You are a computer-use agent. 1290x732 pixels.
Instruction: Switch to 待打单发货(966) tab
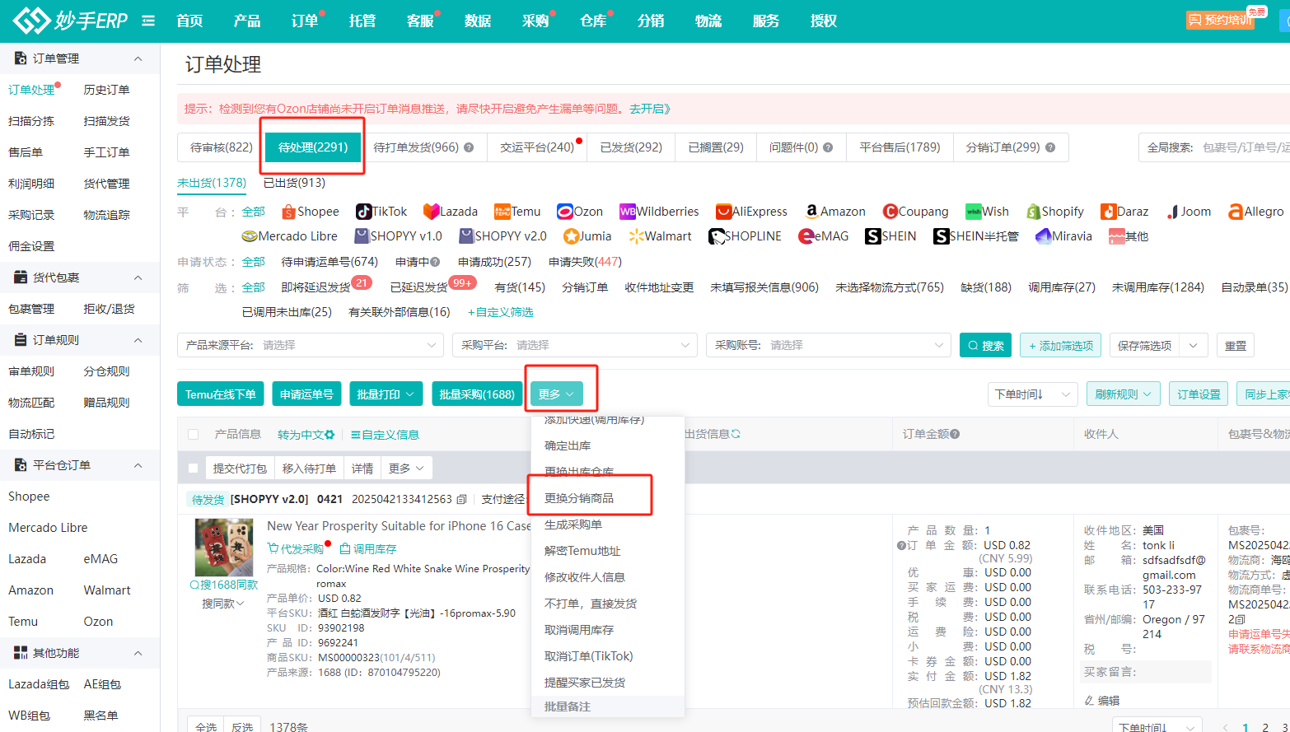coord(423,147)
